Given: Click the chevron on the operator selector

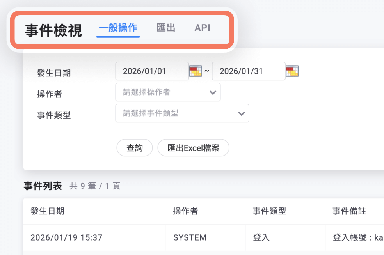Looking at the screenshot, I should coord(213,92).
